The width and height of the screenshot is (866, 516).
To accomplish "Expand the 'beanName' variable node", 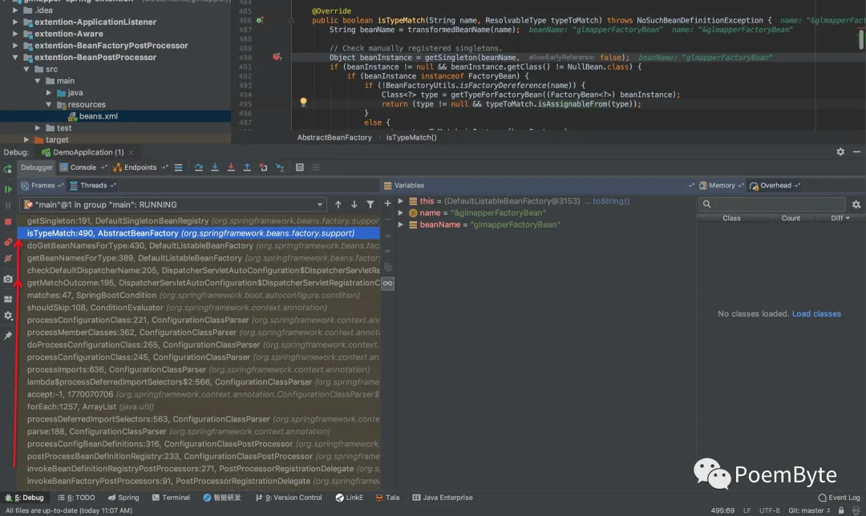I will [401, 224].
